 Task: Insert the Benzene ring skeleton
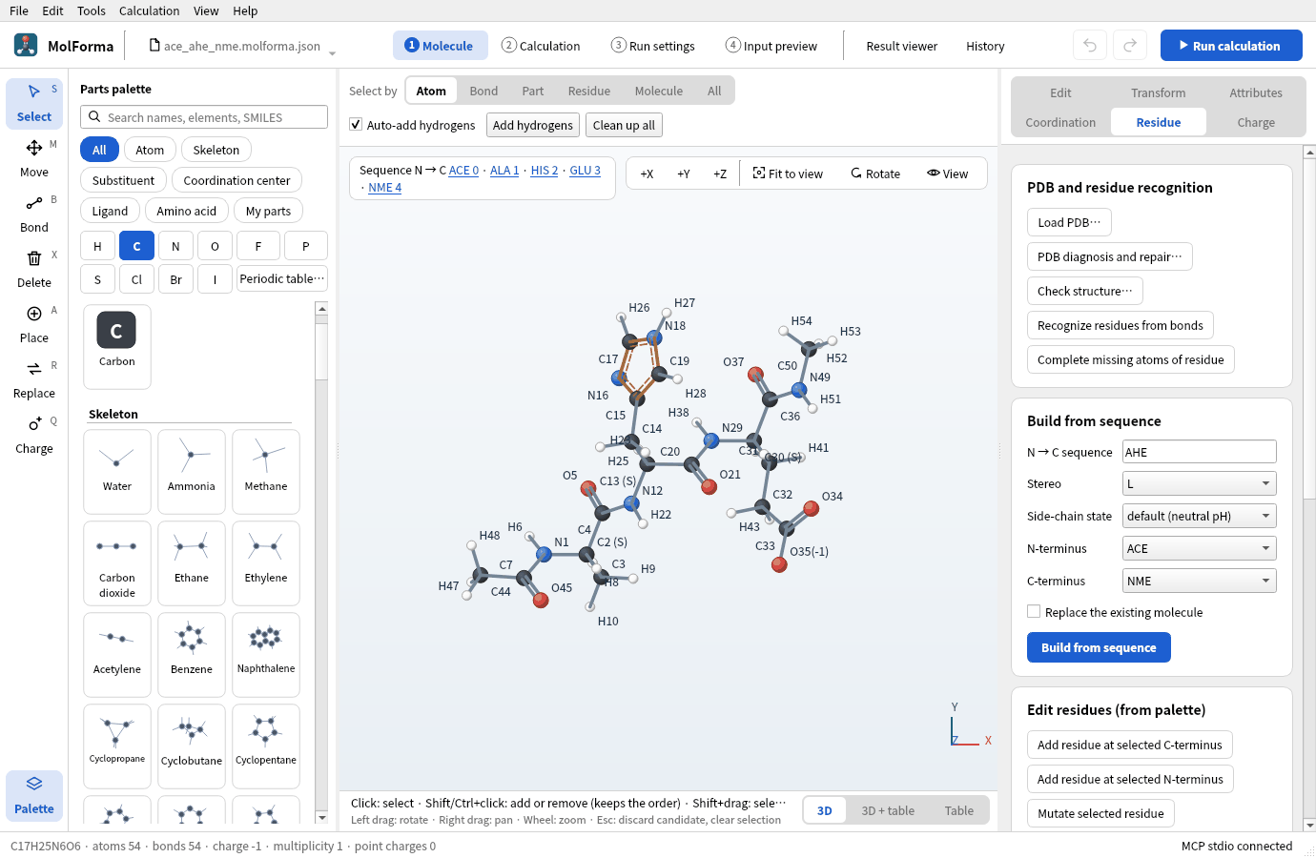pyautogui.click(x=192, y=655)
